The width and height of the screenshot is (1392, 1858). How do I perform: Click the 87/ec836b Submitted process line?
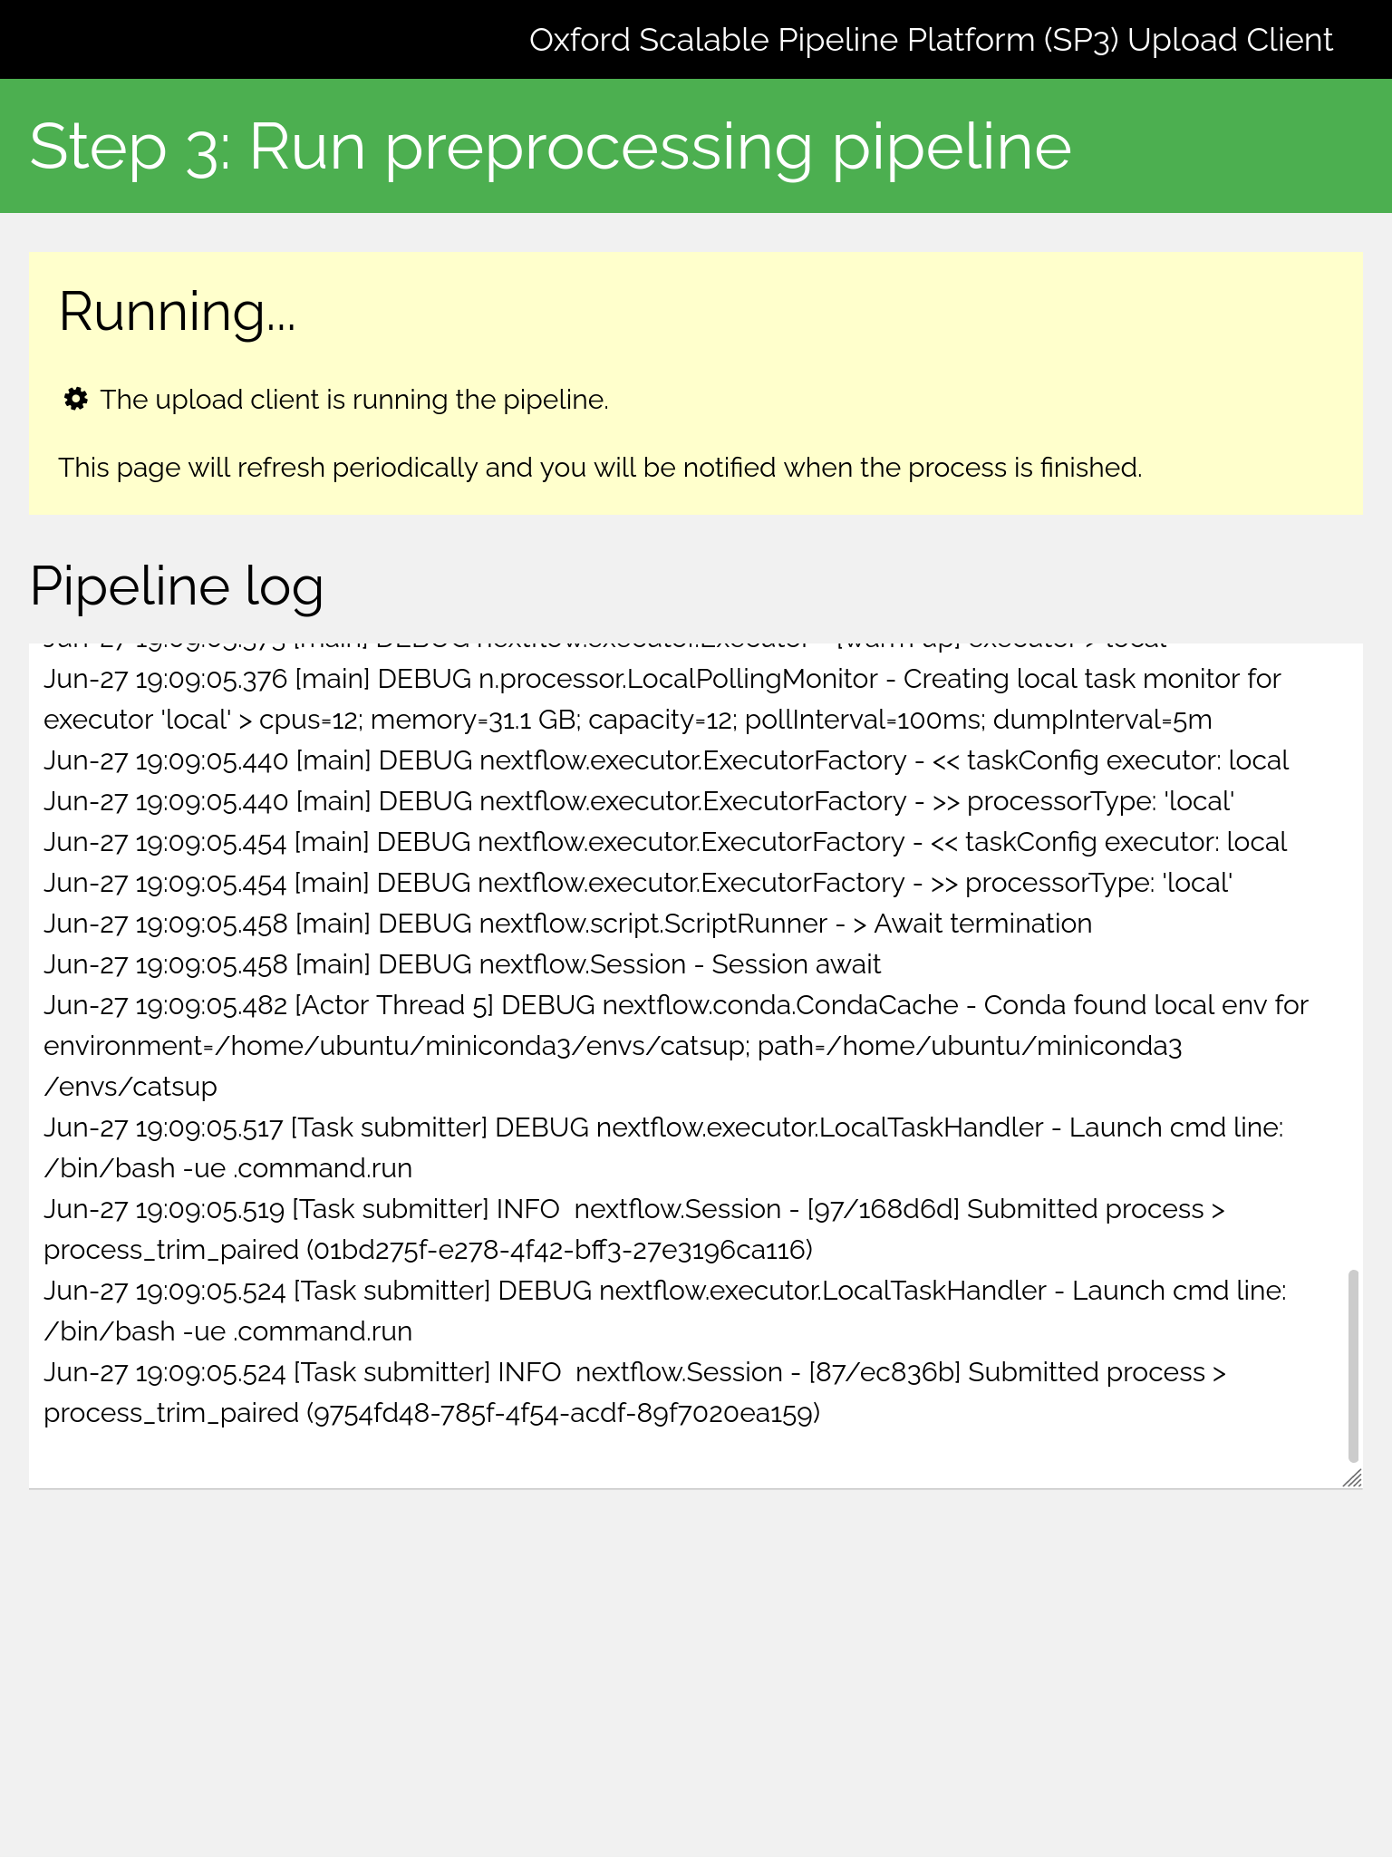(x=634, y=1392)
